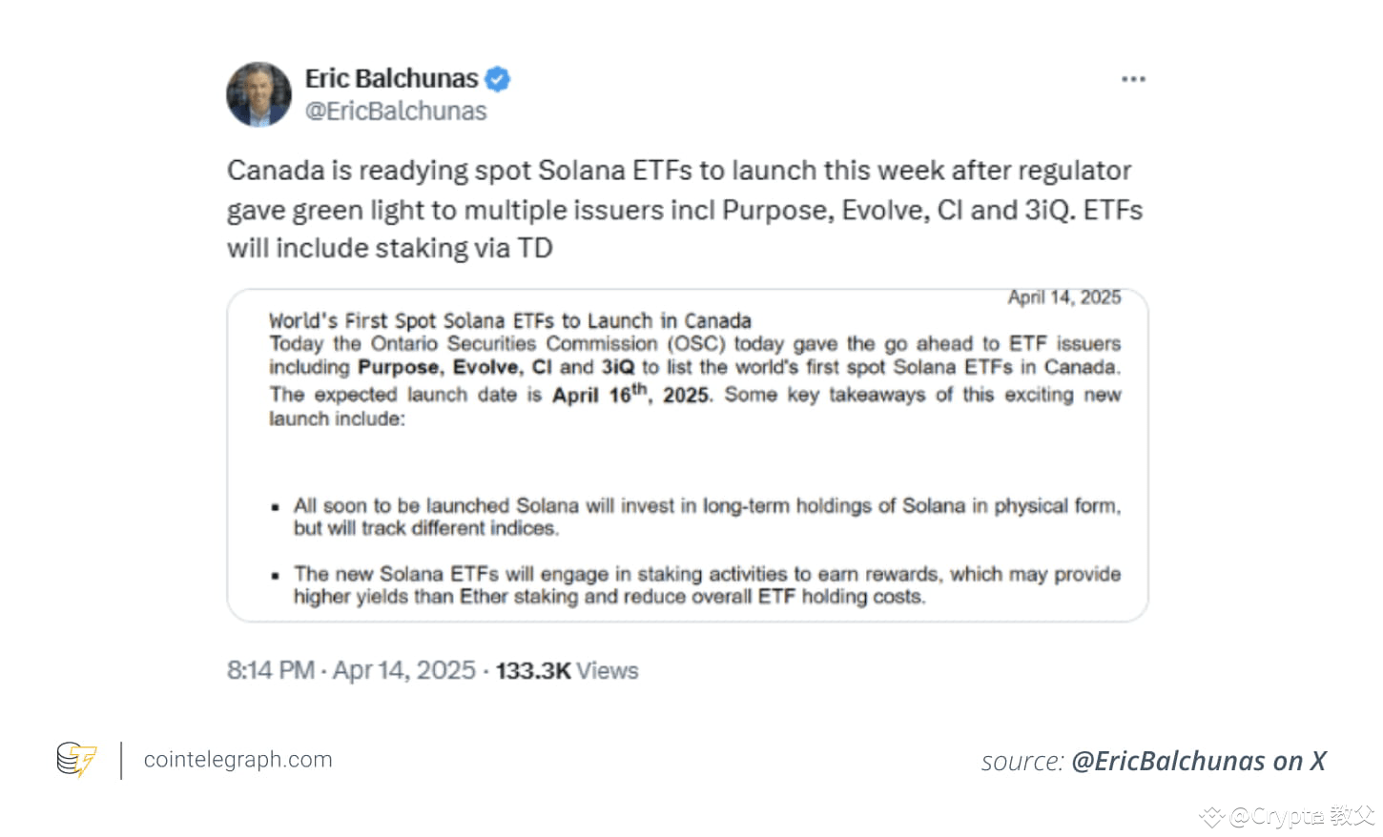The width and height of the screenshot is (1383, 837).
Task: Click the diamond icon in the Crypto watermark
Action: click(x=1212, y=817)
